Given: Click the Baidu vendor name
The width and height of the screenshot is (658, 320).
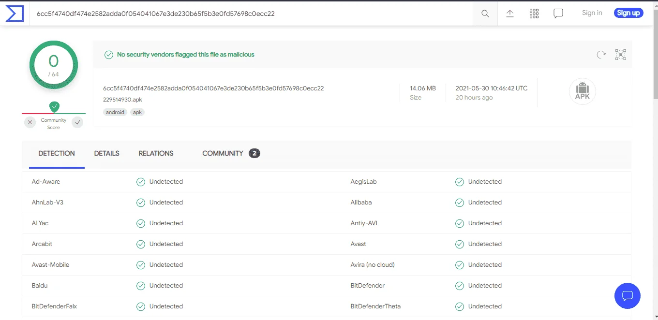Looking at the screenshot, I should (40, 286).
